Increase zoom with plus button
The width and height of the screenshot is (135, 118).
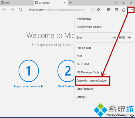tap(129, 37)
